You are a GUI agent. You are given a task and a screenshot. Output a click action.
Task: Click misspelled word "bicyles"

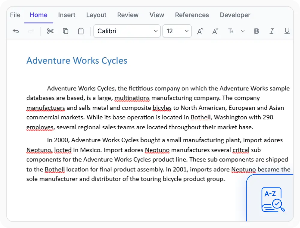click(x=162, y=108)
